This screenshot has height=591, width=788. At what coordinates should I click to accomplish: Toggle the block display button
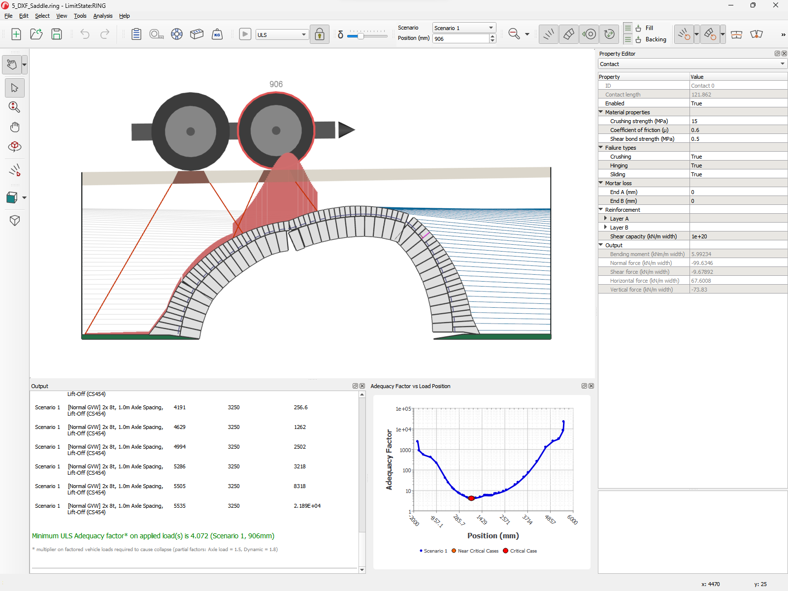click(568, 34)
